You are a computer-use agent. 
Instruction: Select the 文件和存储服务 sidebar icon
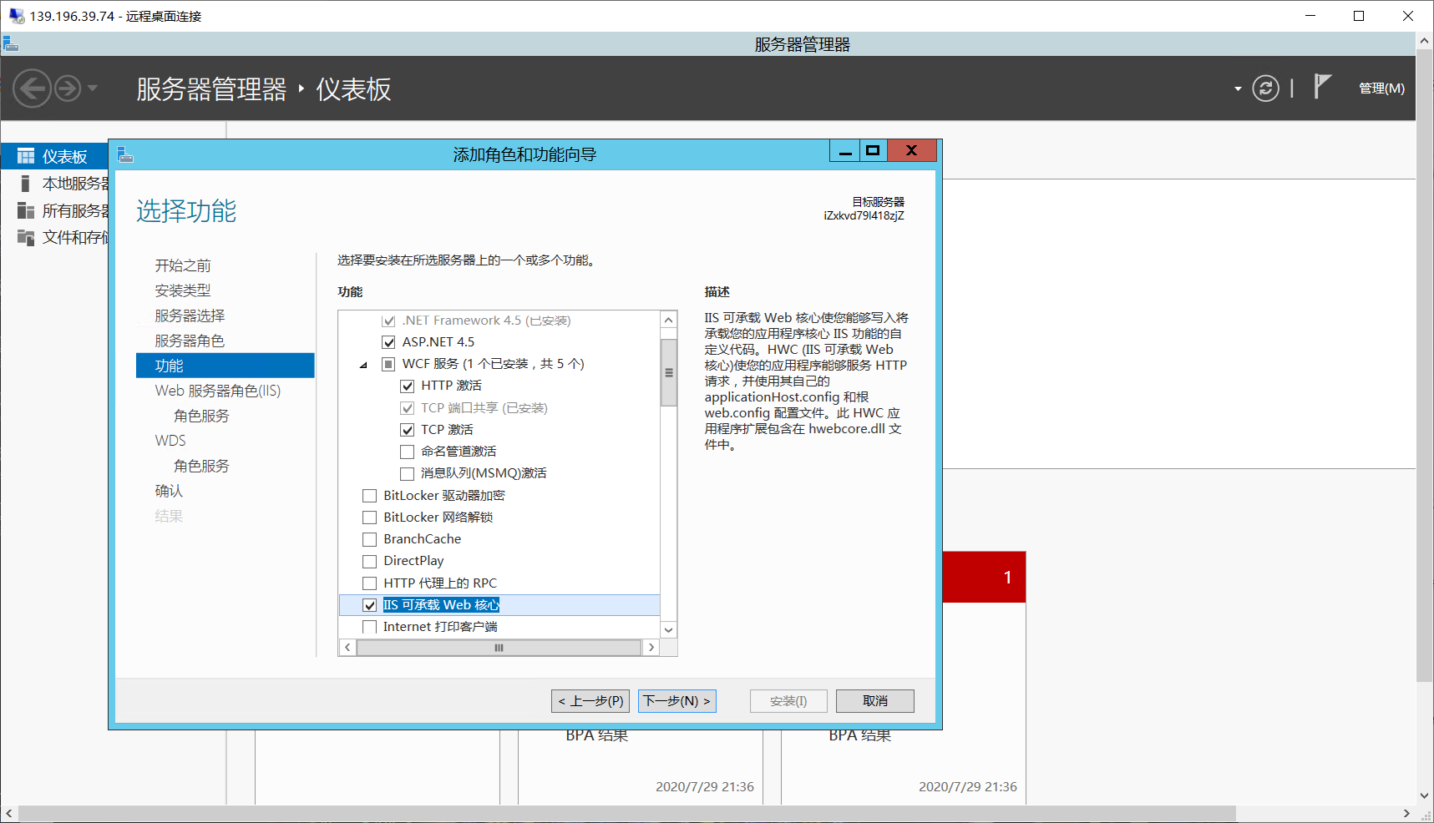click(25, 238)
